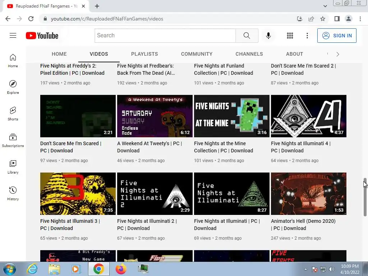Open History in the sidebar

[x=13, y=194]
